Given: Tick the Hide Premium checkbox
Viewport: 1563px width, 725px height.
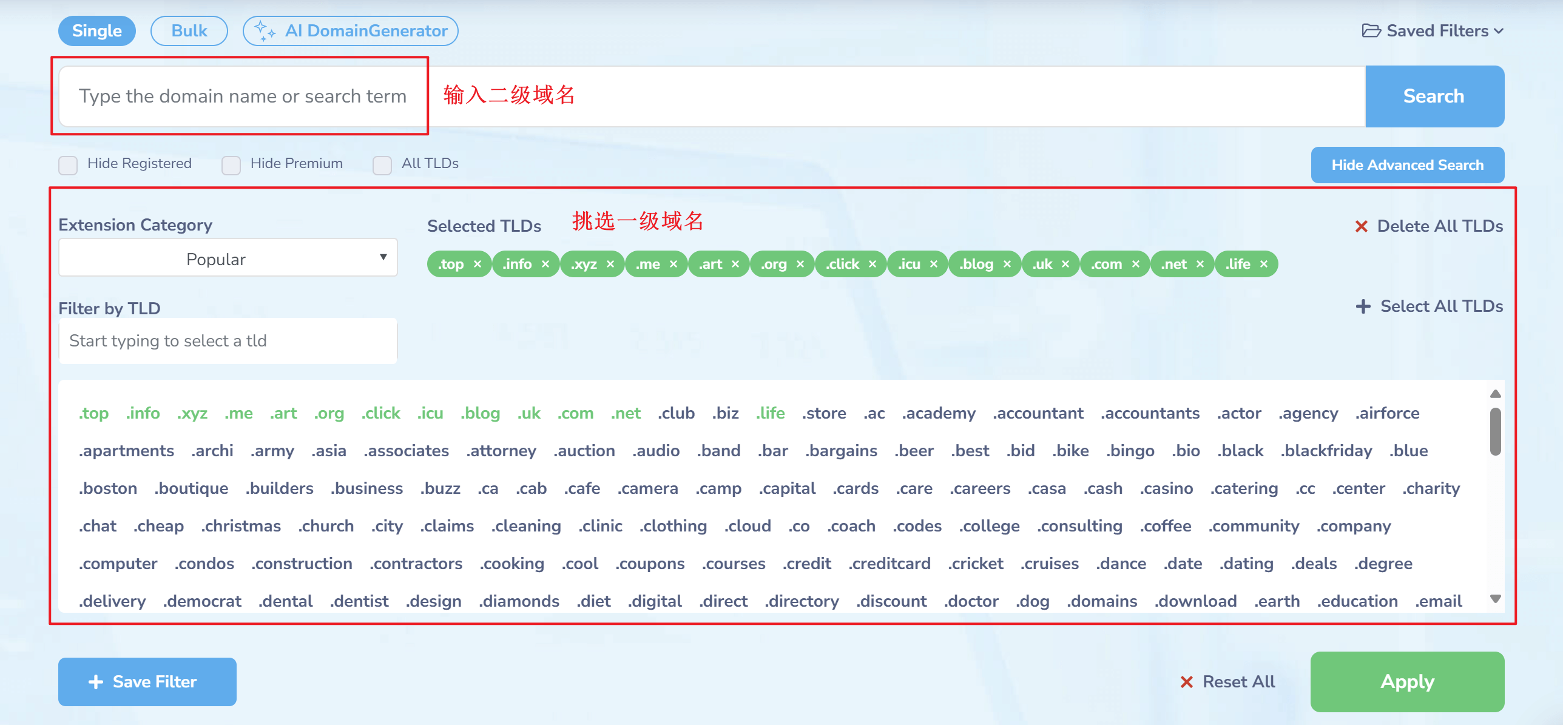Looking at the screenshot, I should [231, 165].
